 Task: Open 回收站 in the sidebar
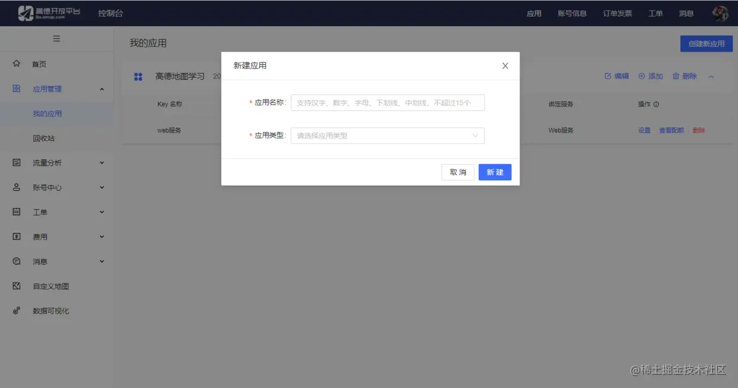coord(43,138)
